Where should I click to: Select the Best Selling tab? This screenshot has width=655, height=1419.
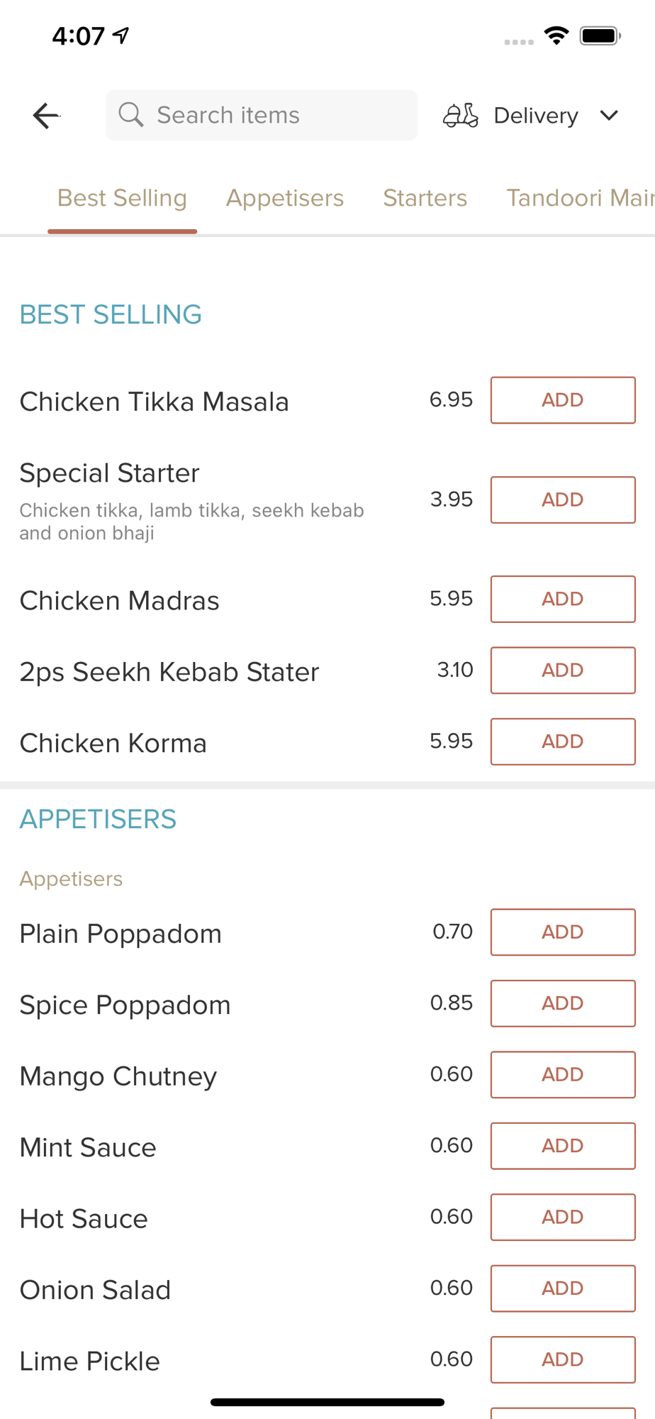point(122,198)
